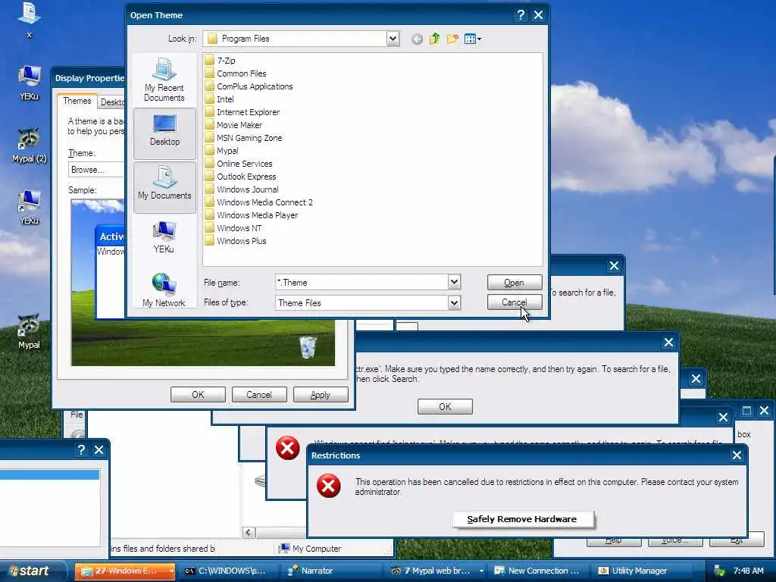This screenshot has height=582, width=776.
Task: Select Desktop in the places bar
Action: tap(164, 133)
